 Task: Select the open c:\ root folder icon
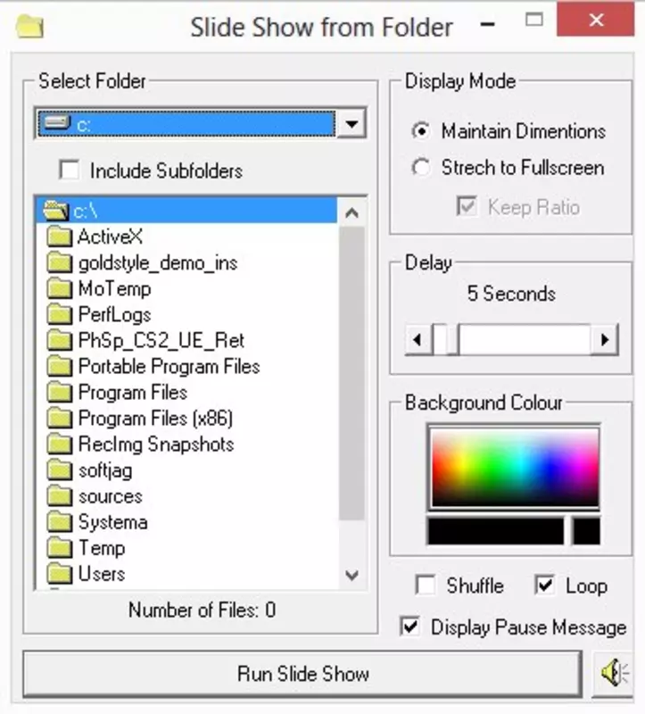click(x=55, y=211)
